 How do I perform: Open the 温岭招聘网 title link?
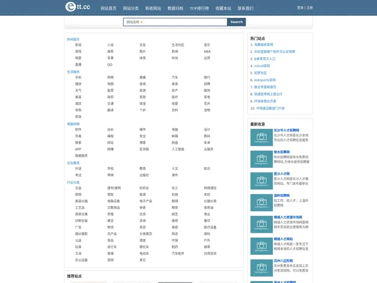[x=282, y=195]
